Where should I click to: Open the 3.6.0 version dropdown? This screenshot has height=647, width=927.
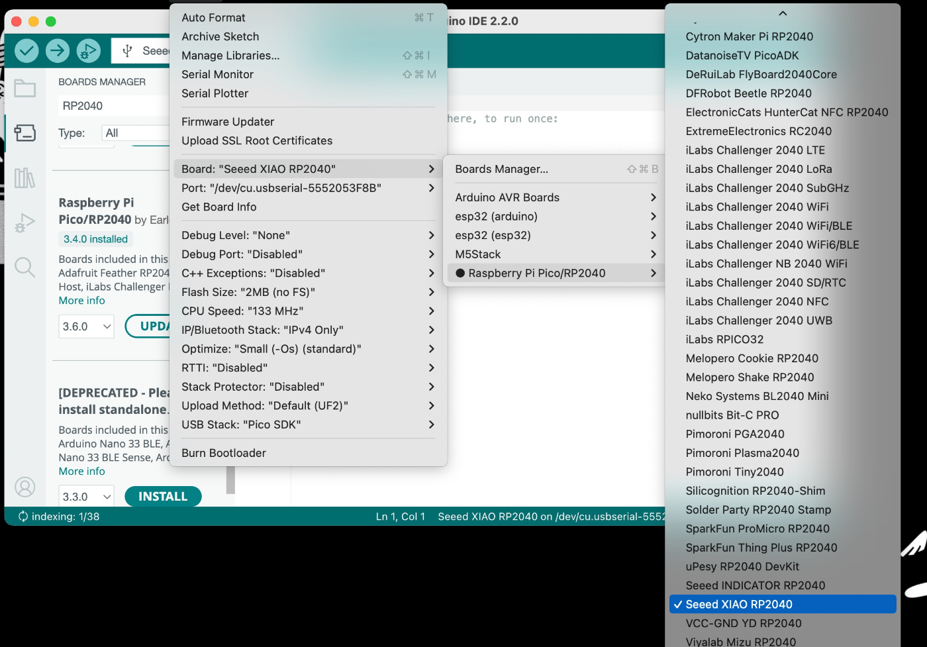[86, 326]
